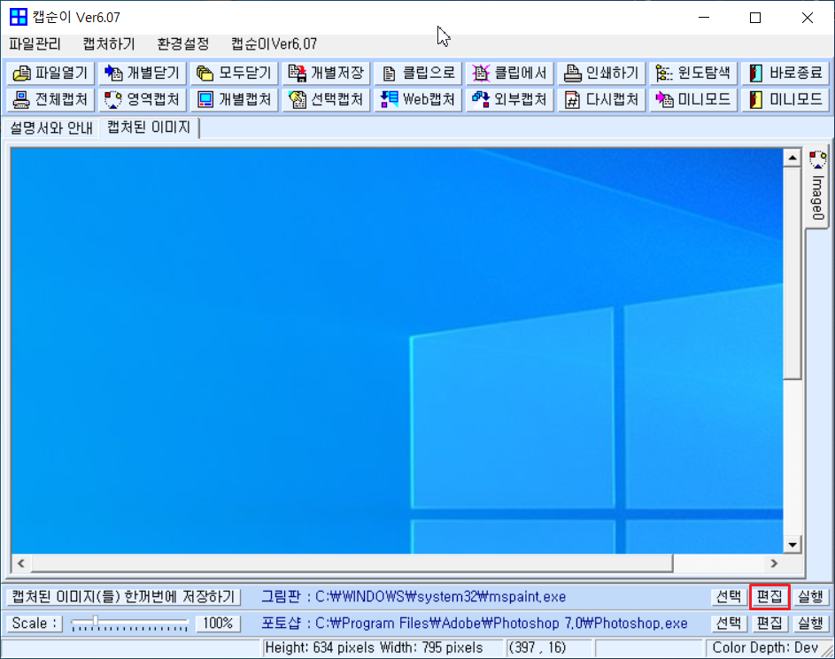Click the 다시캡처 (recapture) button
This screenshot has height=659, width=835.
point(602,99)
